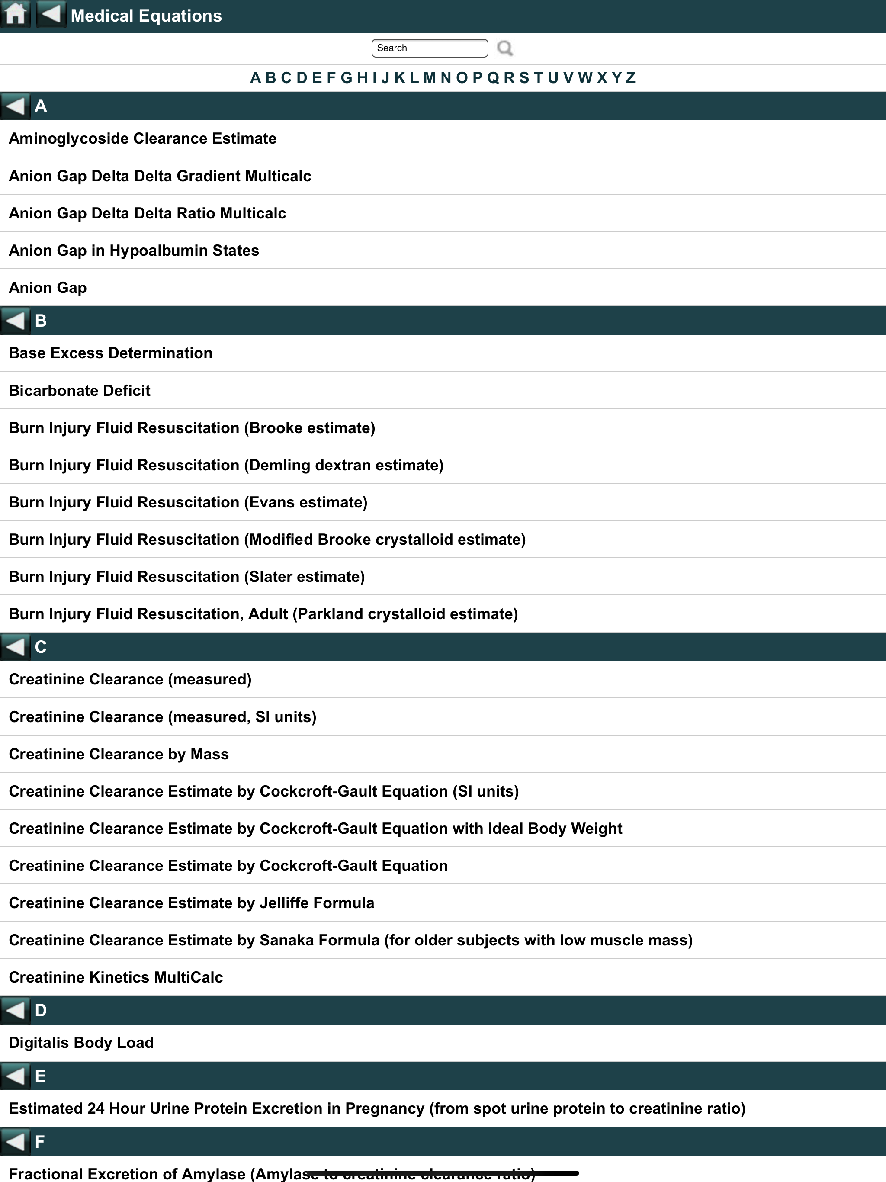Collapse section B with its arrow icon
Image resolution: width=886 pixels, height=1182 pixels.
pyautogui.click(x=15, y=321)
